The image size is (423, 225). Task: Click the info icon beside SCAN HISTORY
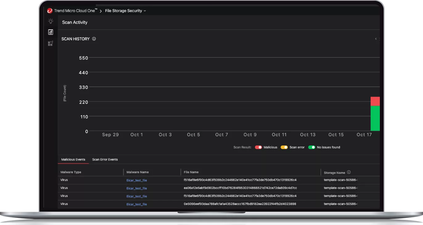click(94, 39)
